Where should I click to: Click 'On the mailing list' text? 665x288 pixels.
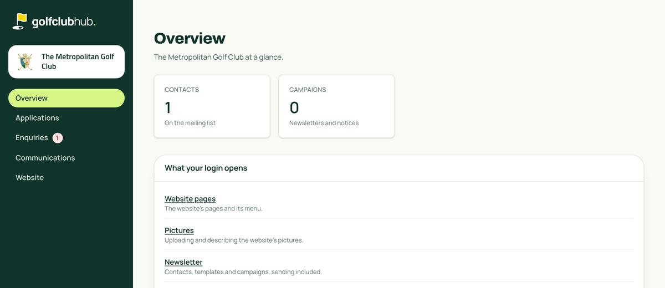(190, 123)
